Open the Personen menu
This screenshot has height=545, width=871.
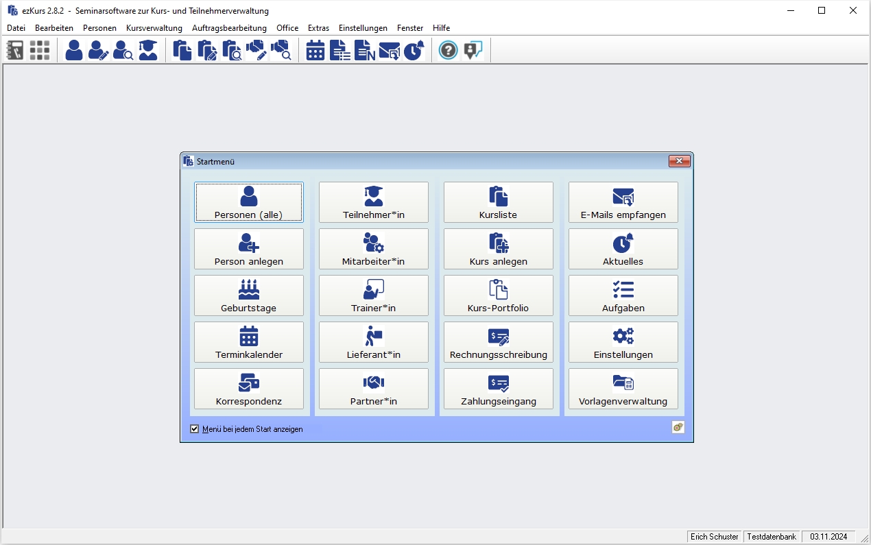(100, 28)
